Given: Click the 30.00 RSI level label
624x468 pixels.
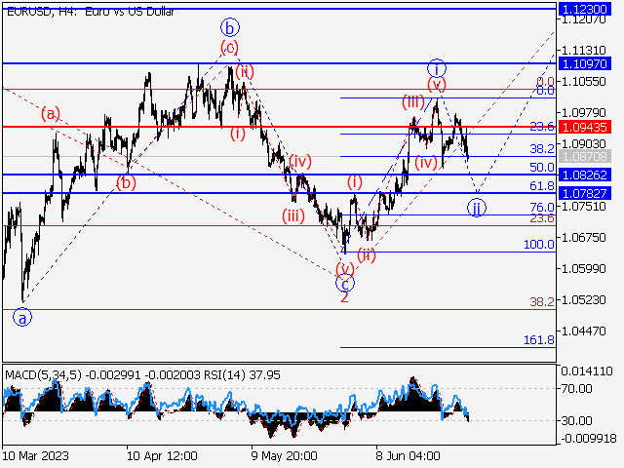Looking at the screenshot, I should point(577,420).
